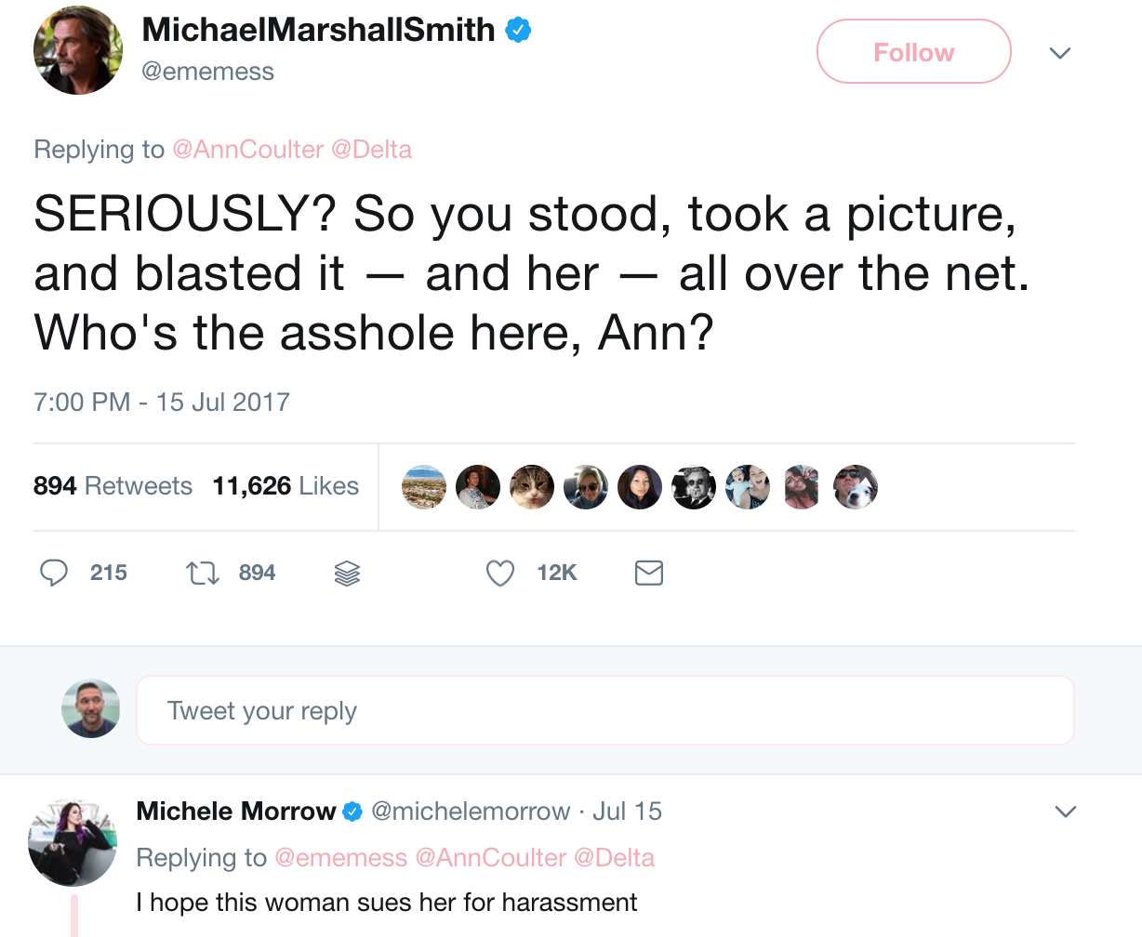View the 894 Retweets list

point(113,486)
